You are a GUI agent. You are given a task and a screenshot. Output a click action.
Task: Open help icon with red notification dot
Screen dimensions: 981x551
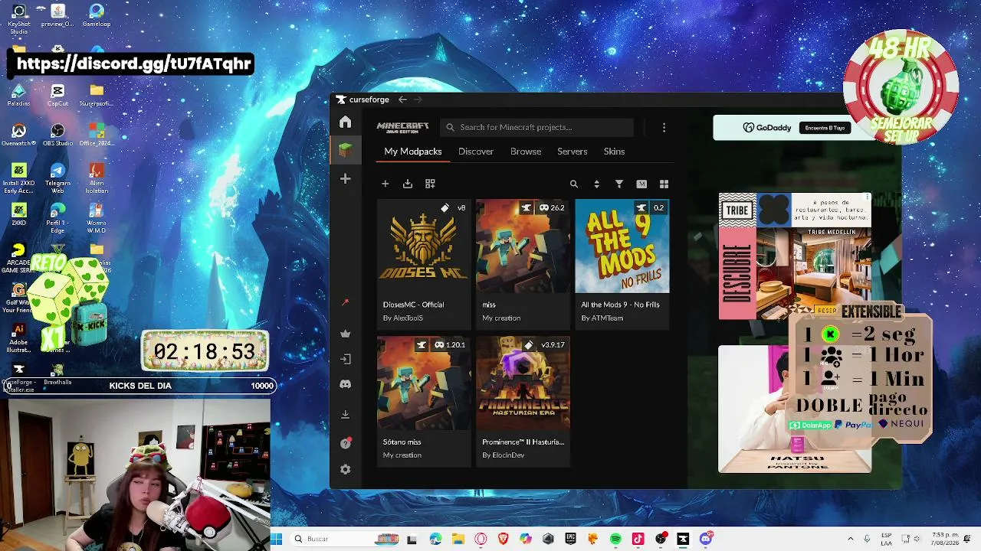pyautogui.click(x=345, y=444)
